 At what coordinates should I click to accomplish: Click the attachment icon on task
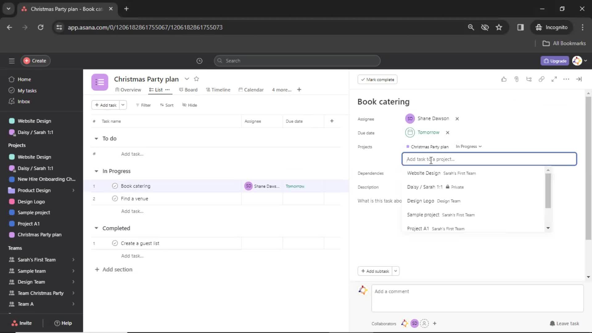point(516,79)
